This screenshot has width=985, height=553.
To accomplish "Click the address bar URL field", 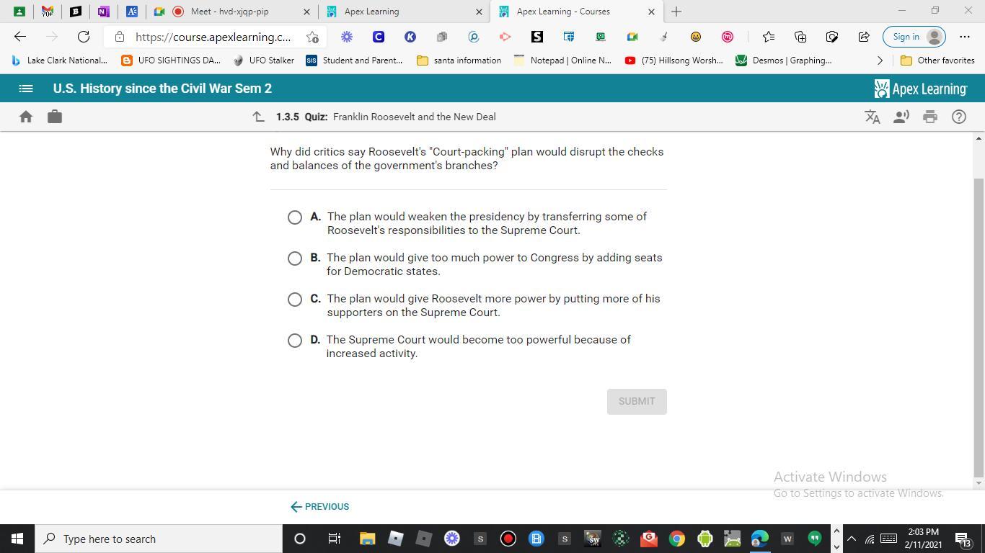I will (x=213, y=37).
